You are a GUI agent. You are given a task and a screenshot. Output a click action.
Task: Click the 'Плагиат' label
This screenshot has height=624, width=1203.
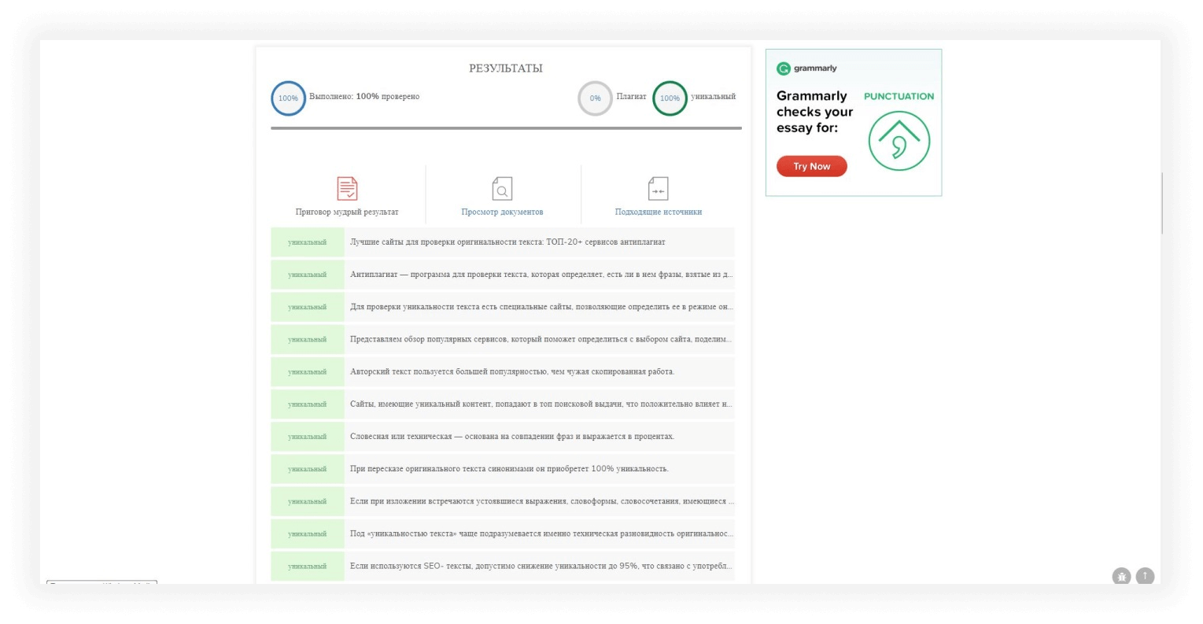[631, 96]
